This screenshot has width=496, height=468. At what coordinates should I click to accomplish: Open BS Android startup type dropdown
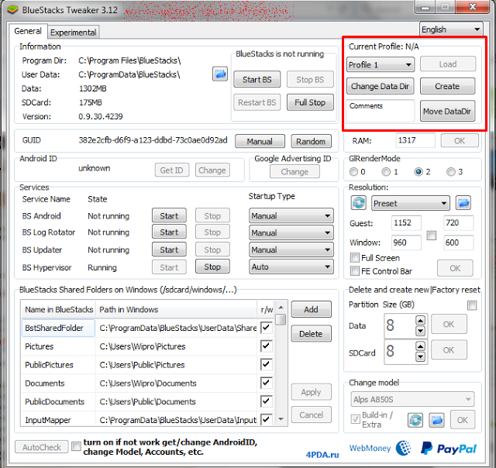tap(291, 216)
